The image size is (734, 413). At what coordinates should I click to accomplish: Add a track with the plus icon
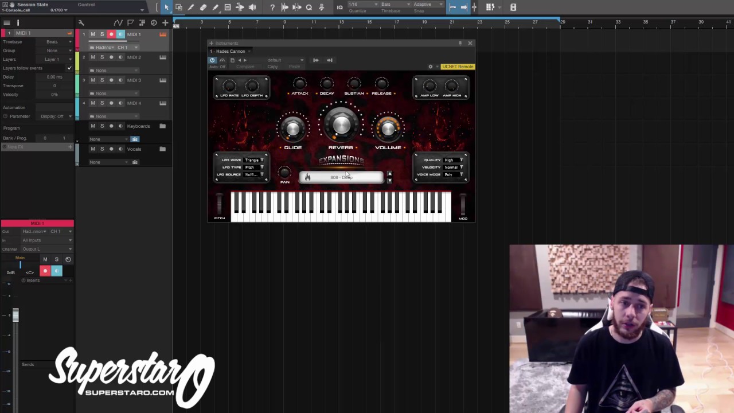tap(165, 23)
